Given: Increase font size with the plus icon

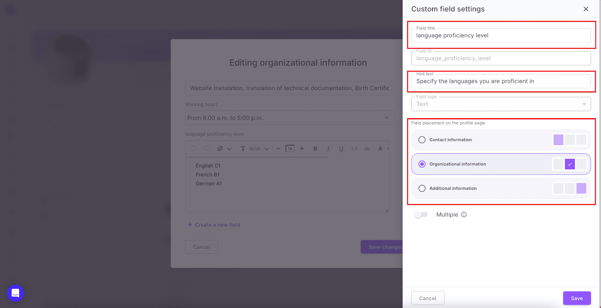Looking at the screenshot, I should point(302,149).
